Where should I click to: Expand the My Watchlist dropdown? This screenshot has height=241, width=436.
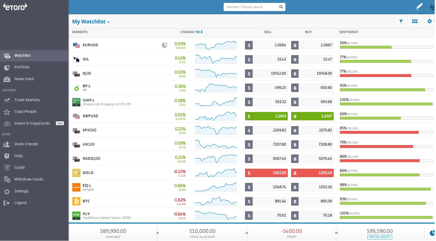[91, 22]
